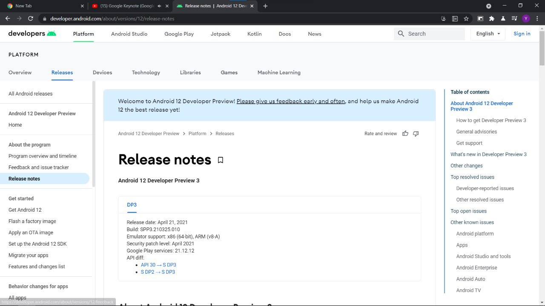Screen dimensions: 545x306
Task: Click the Platform breadcrumb link
Action: pyautogui.click(x=198, y=133)
